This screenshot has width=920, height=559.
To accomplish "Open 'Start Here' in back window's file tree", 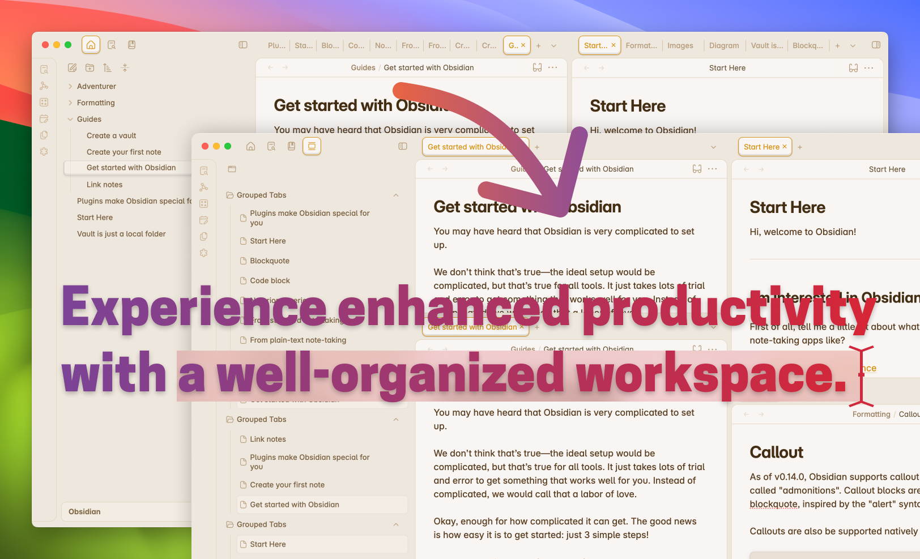I will pos(95,217).
